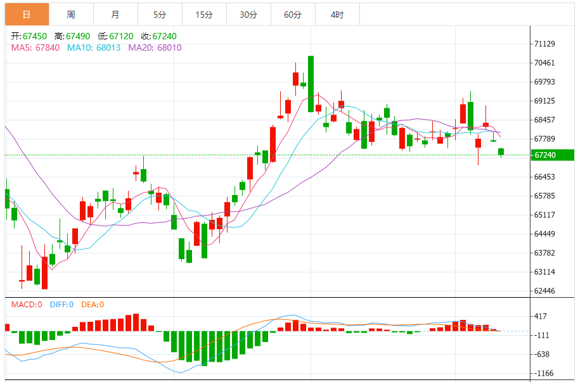578x382 pixels.
Task: Click the 71129 price axis label
Action: pos(544,44)
